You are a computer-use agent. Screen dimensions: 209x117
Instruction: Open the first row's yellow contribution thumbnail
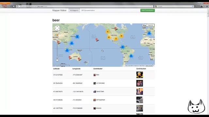[x=139, y=75]
